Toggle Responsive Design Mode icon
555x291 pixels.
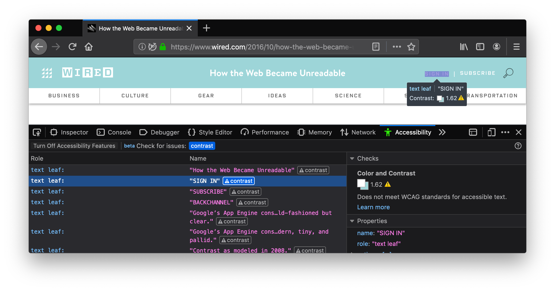coord(491,132)
